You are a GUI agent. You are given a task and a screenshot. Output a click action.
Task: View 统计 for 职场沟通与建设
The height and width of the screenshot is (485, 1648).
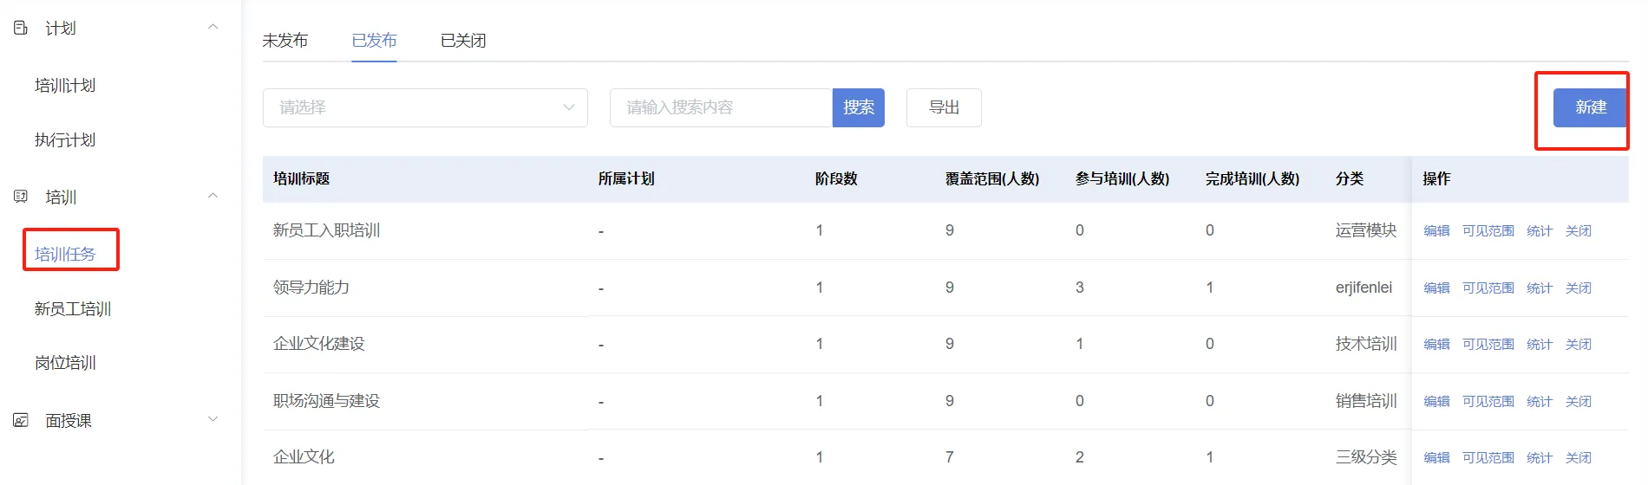(1540, 402)
